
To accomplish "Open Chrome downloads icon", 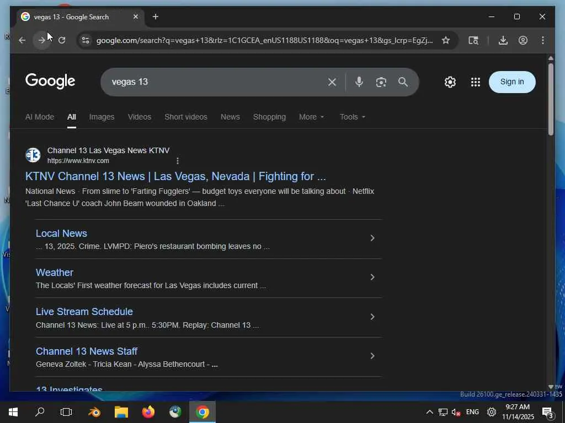I will coord(503,40).
